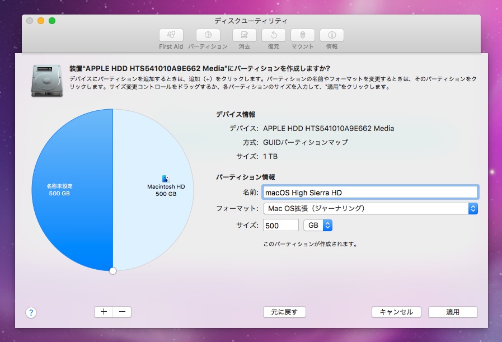
Task: Click the サイズ field showing 500
Action: (281, 226)
